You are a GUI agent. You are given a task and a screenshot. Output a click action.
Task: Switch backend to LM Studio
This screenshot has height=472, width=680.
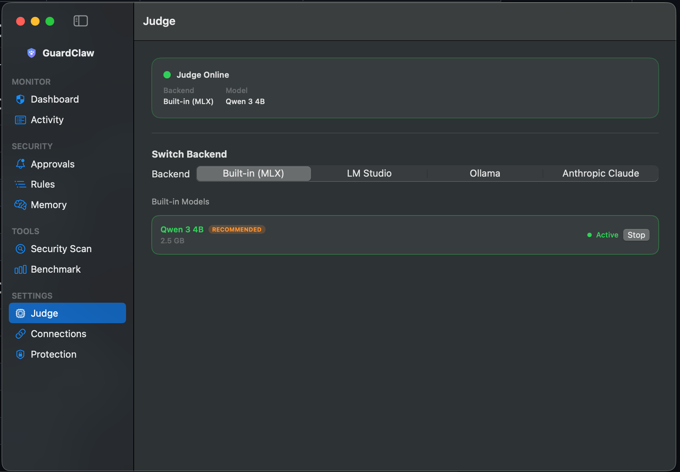point(369,173)
